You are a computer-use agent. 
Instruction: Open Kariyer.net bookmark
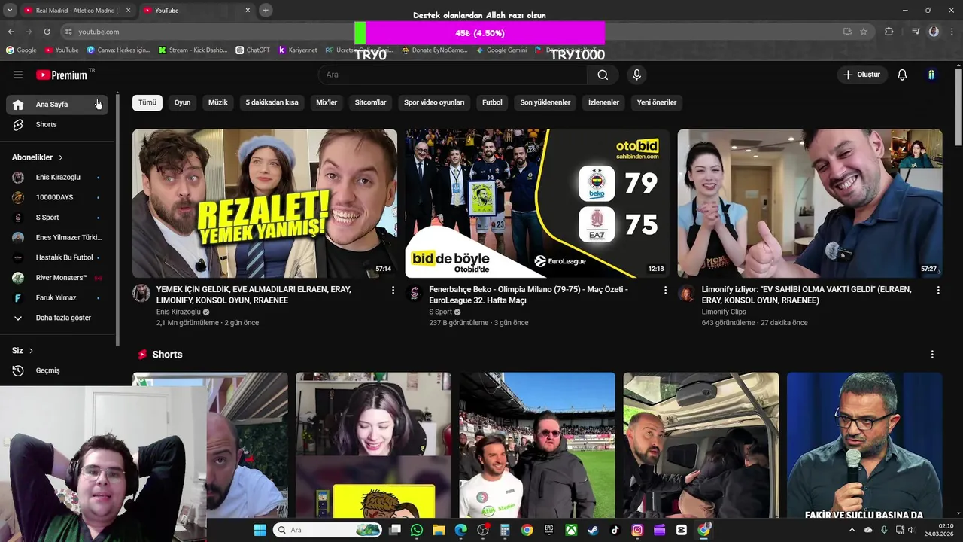click(x=298, y=50)
